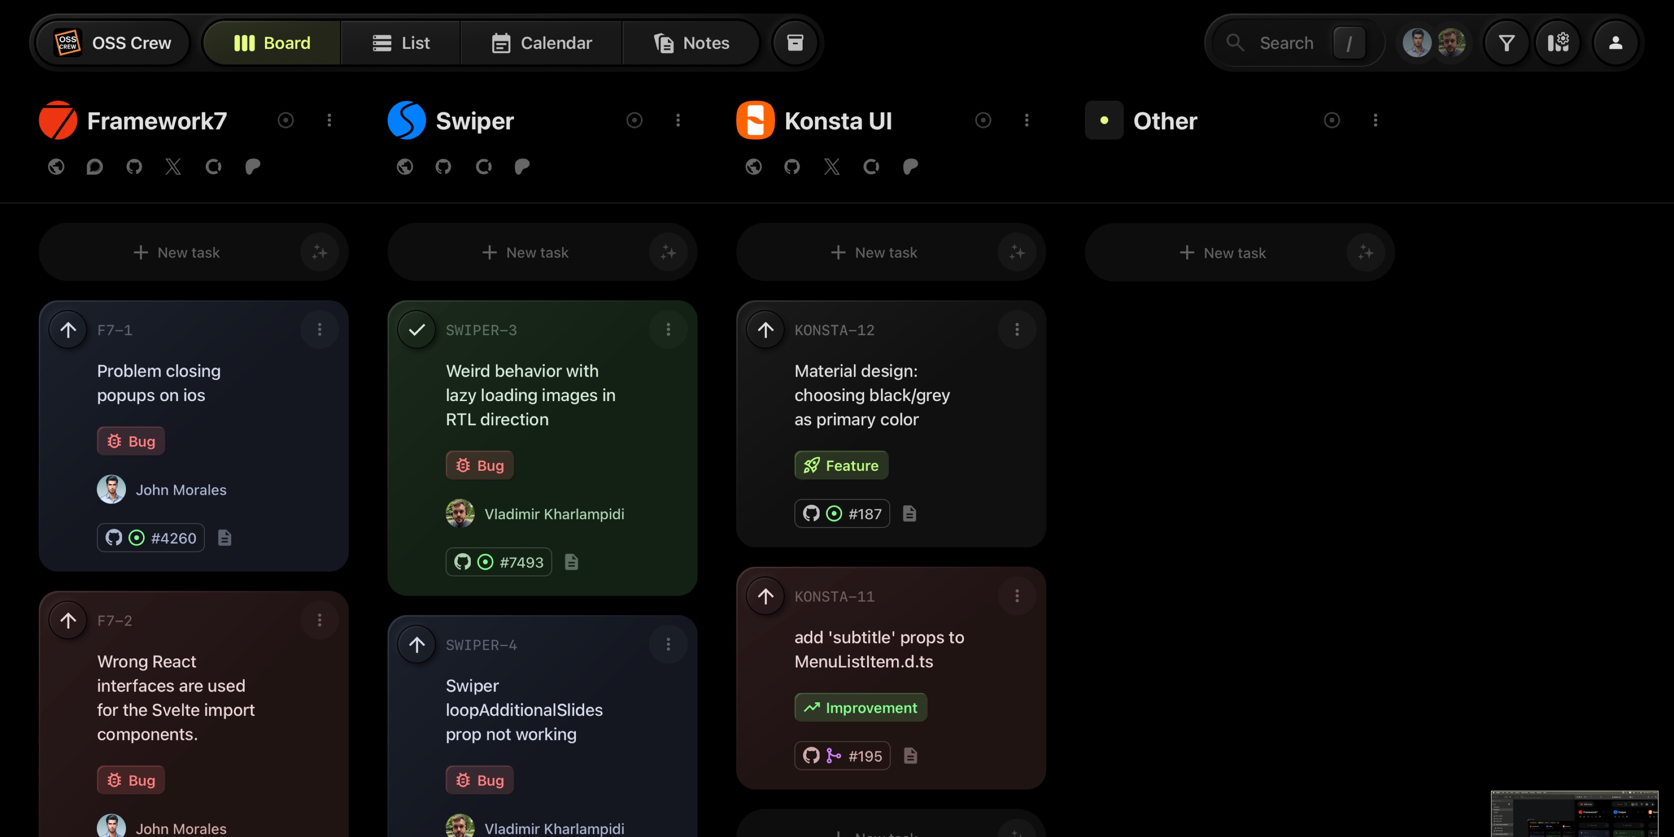Open the archive box icon
This screenshot has height=837, width=1674.
coord(795,43)
